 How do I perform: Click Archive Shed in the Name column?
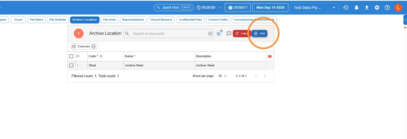click(160, 65)
